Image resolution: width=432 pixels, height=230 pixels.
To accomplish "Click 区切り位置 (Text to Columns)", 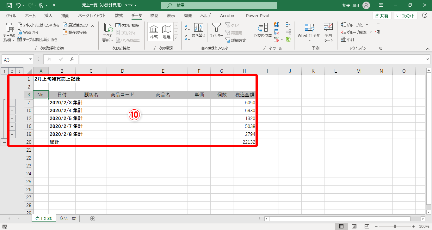I will pyautogui.click(x=263, y=31).
